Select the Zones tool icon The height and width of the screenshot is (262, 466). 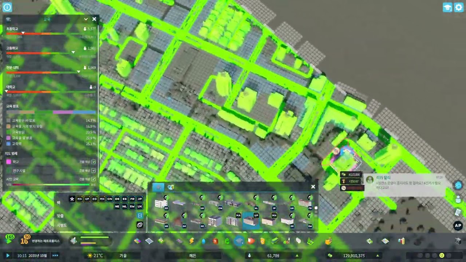tap(137, 241)
